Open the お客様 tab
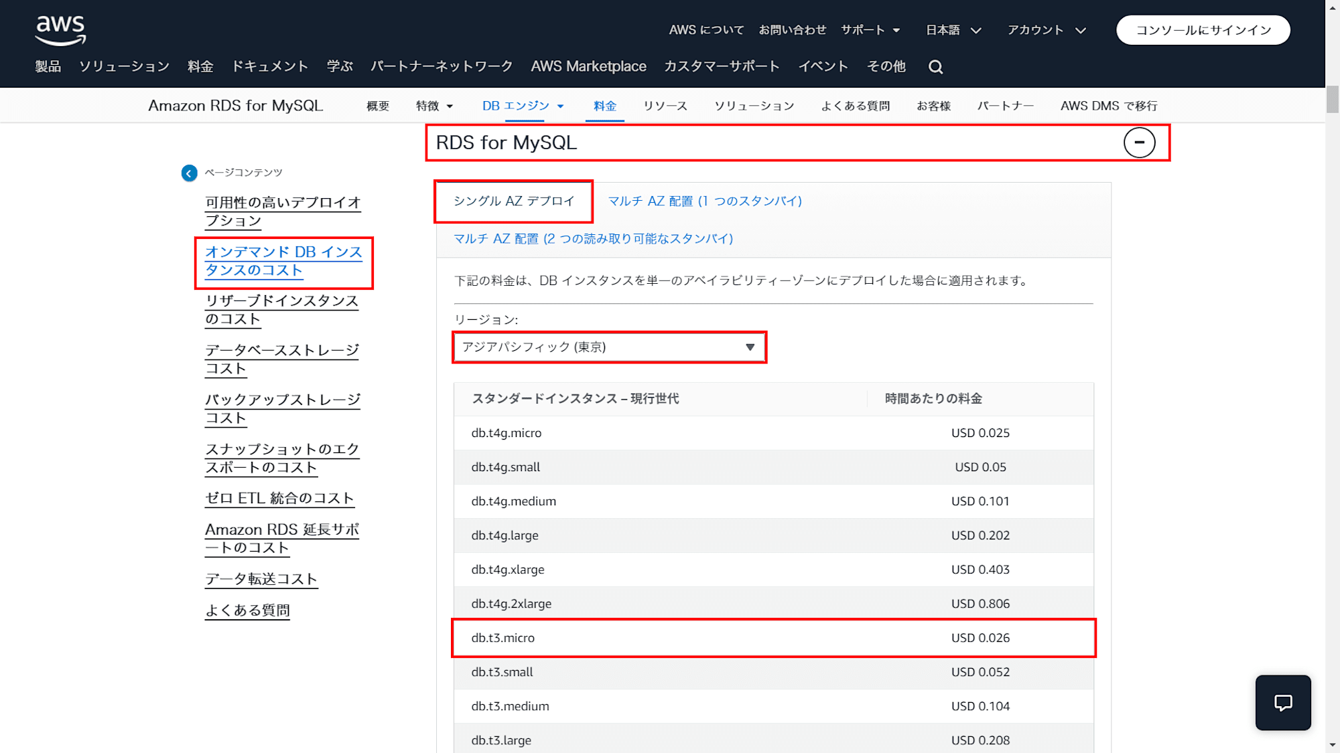 point(933,106)
